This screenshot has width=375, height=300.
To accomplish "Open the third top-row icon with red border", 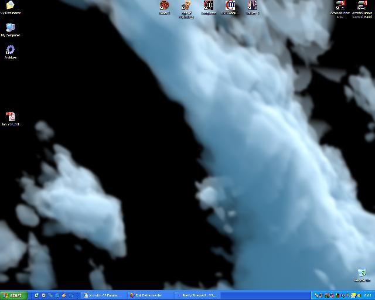I will 209,6.
